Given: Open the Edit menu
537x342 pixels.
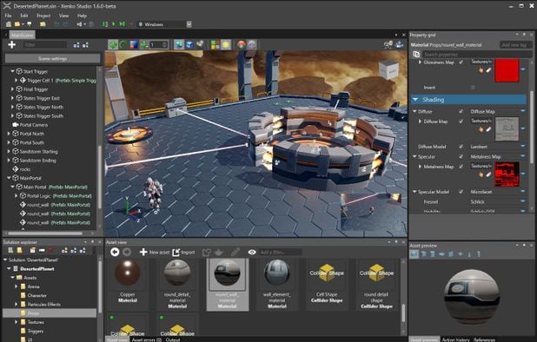Looking at the screenshot, I should click(x=24, y=16).
